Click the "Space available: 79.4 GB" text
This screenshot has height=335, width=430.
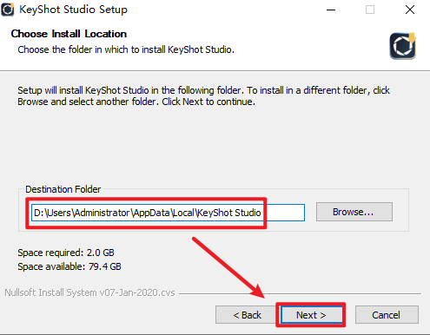pyautogui.click(x=69, y=266)
